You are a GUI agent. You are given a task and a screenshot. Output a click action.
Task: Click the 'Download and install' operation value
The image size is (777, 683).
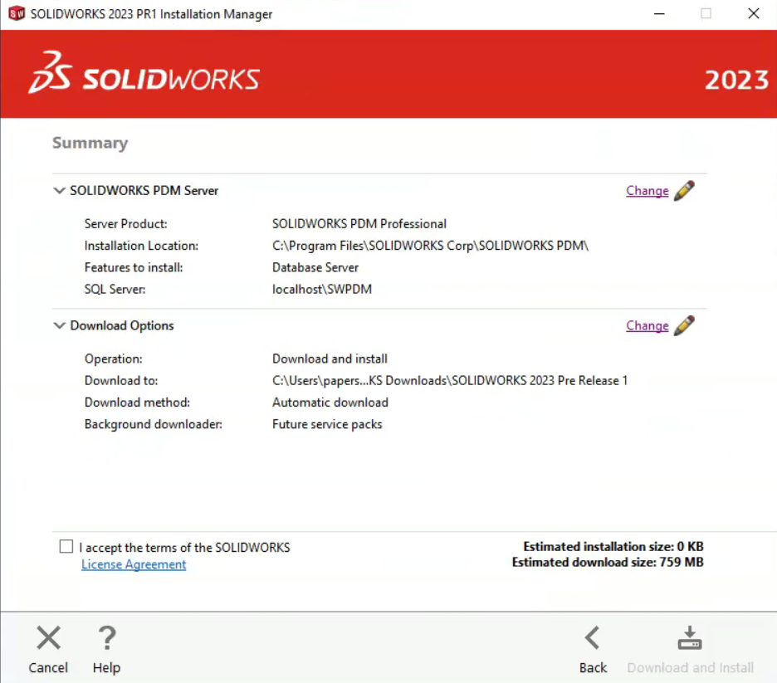click(330, 359)
